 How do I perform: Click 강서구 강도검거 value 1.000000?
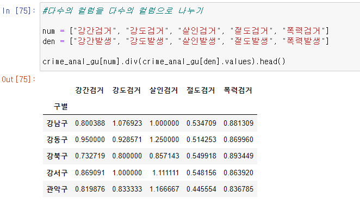[127, 173]
